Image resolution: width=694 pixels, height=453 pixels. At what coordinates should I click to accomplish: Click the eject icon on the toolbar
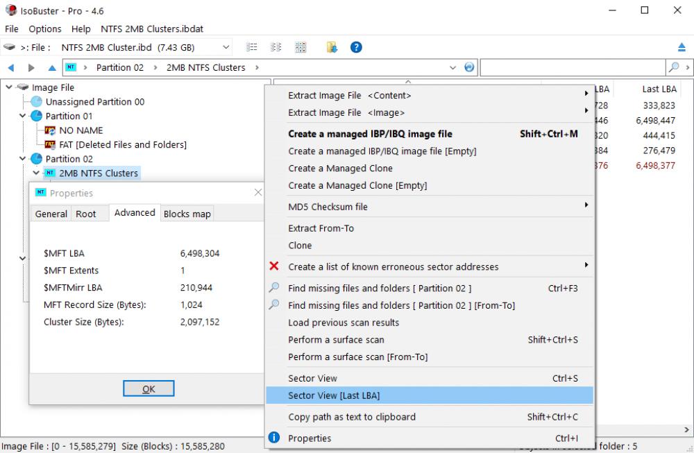coord(682,46)
